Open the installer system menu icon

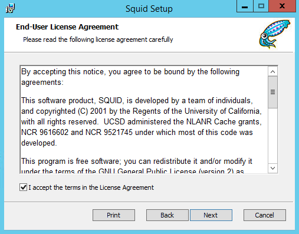10,8
